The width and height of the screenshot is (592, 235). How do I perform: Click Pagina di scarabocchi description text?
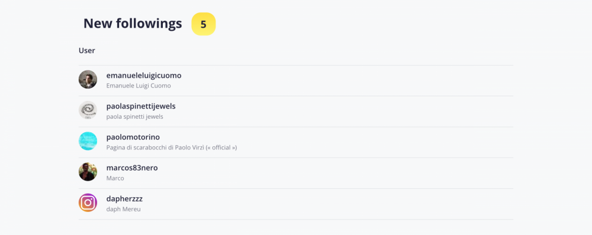click(172, 148)
